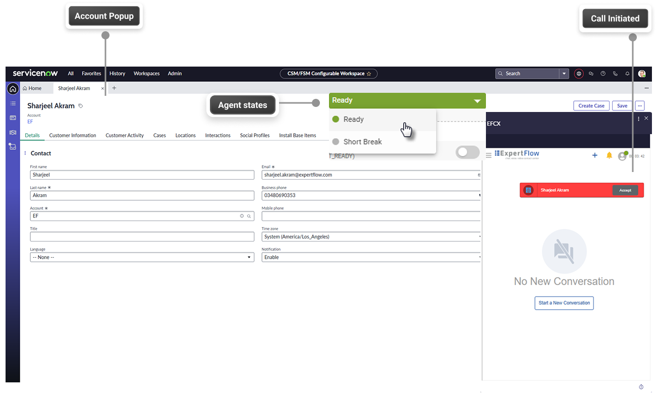The image size is (658, 398).
Task: Click the globe icon in top bar
Action: (x=579, y=74)
